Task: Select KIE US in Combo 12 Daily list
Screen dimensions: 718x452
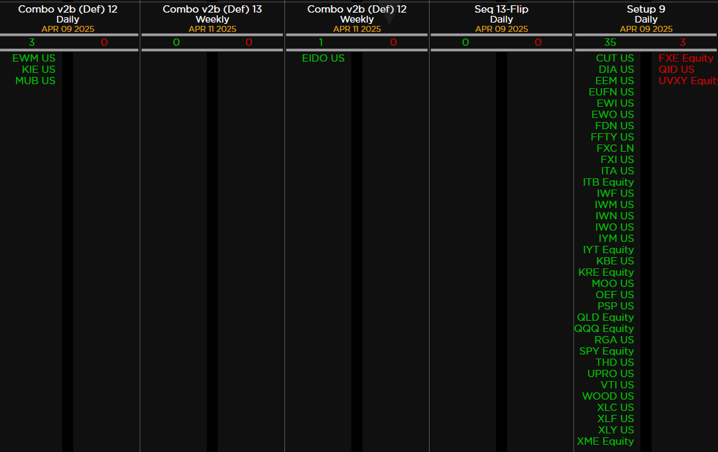Action: [38, 70]
